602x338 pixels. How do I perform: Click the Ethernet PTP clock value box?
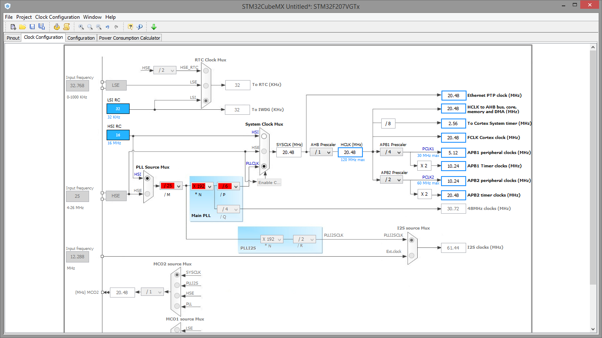click(x=454, y=95)
